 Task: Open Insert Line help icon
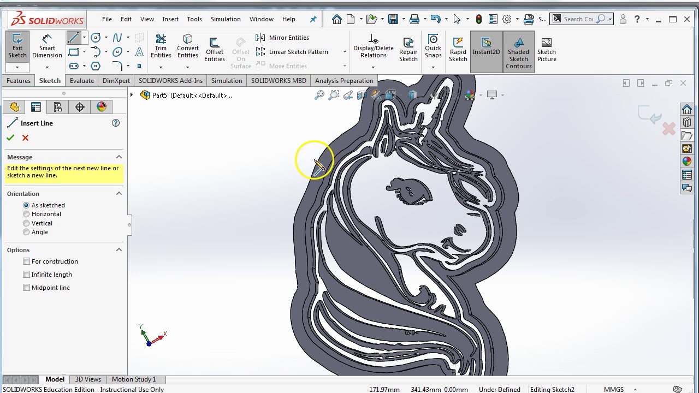tap(116, 123)
